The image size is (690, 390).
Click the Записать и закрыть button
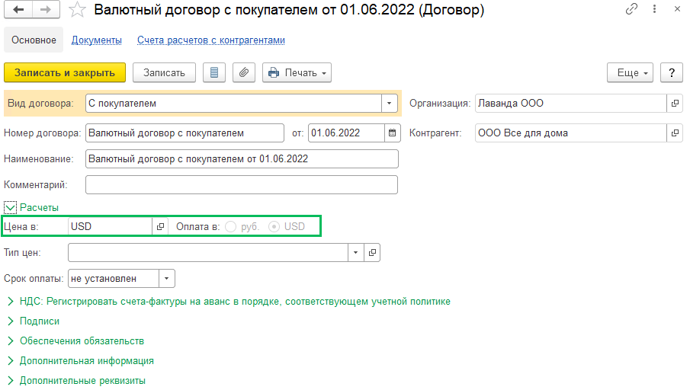click(64, 72)
